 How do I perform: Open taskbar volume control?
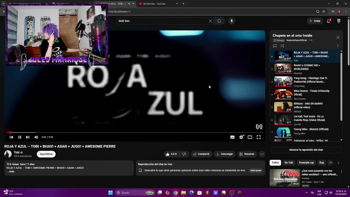point(330,193)
